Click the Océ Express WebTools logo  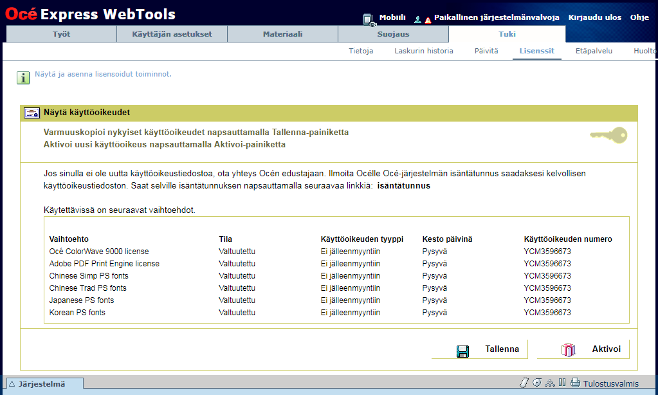click(90, 14)
